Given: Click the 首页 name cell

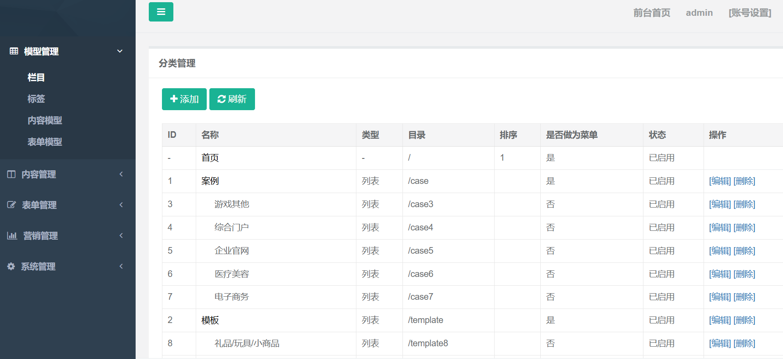Looking at the screenshot, I should pos(276,158).
